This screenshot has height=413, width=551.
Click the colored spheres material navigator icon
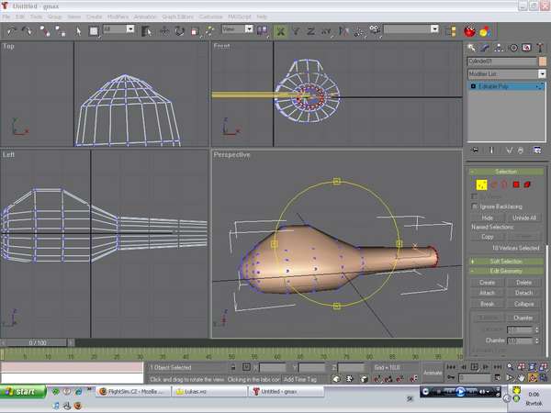point(486,31)
